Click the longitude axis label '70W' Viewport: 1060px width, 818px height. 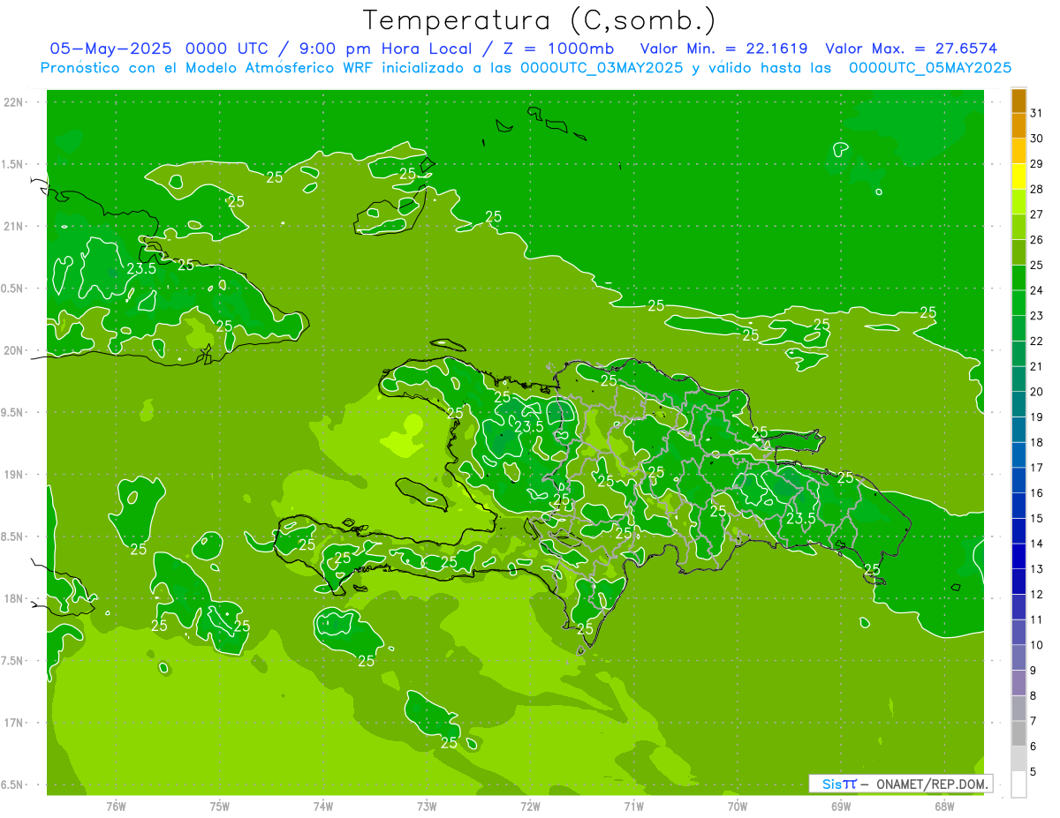(738, 805)
